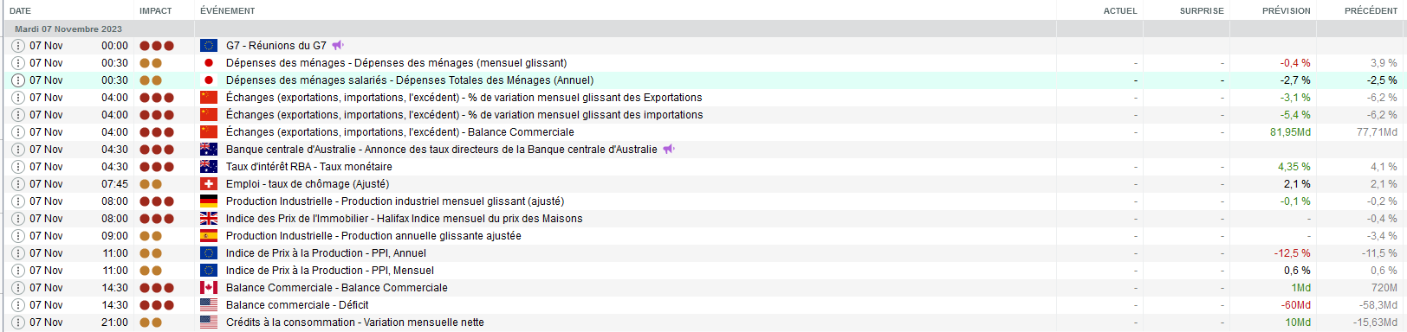
Task: Click the German flag on the Production Industrielle row
Action: 209,201
